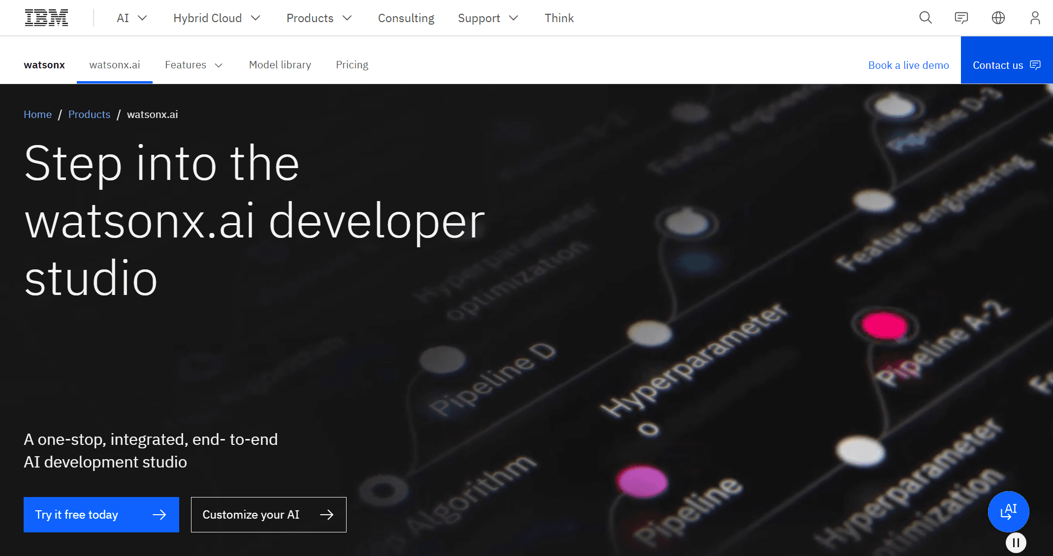Viewport: 1053px width, 556px height.
Task: Open the user profile icon
Action: point(1035,18)
